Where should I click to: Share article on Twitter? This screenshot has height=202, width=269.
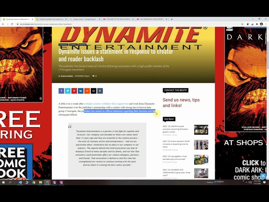click(68, 91)
